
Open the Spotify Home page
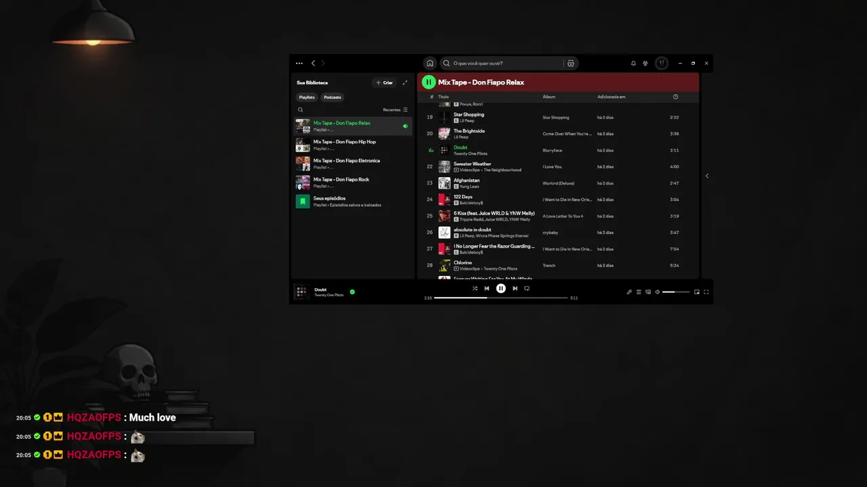coord(429,63)
